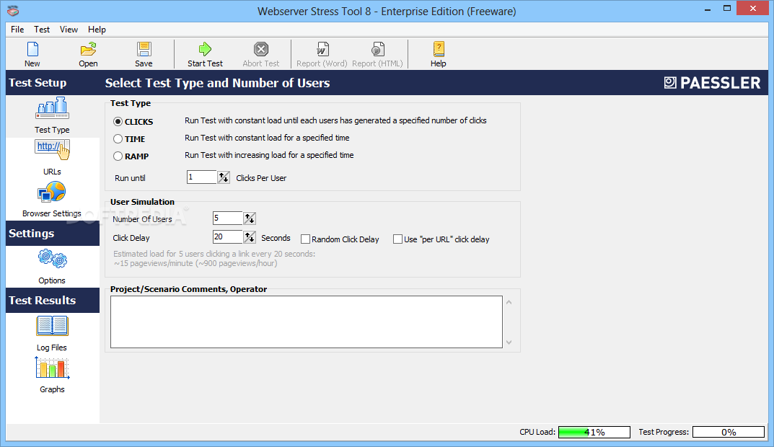Click the Run until clicks input field
This screenshot has height=447, width=774.
(201, 177)
